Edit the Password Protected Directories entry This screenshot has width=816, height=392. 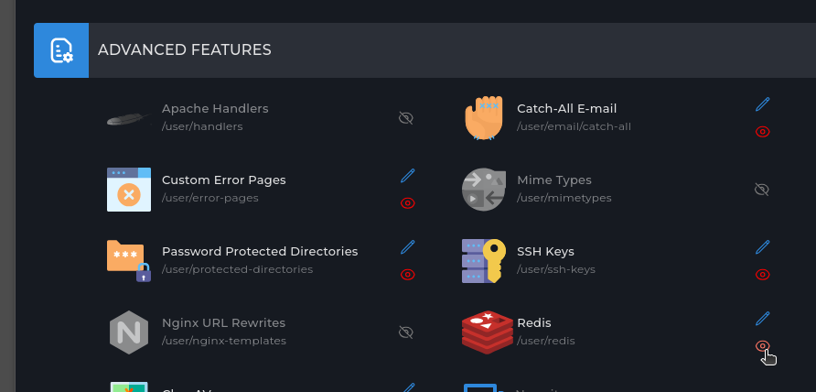(x=408, y=246)
